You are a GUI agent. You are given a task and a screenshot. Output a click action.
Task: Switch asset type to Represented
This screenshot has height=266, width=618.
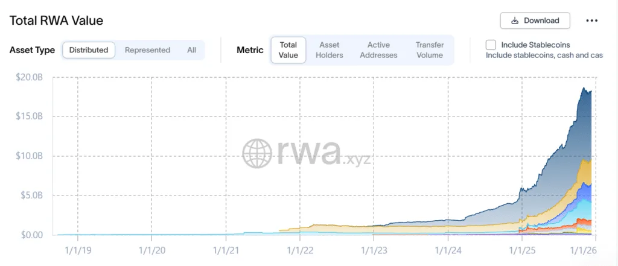click(x=147, y=50)
